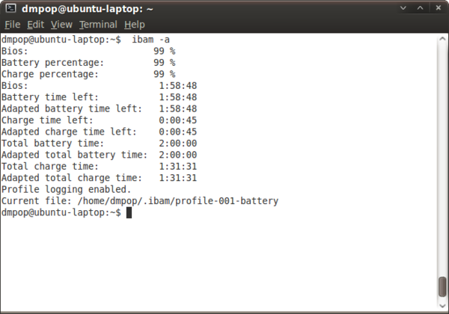The width and height of the screenshot is (449, 314).
Task: Click the block cursor at the last prompt
Action: (129, 213)
